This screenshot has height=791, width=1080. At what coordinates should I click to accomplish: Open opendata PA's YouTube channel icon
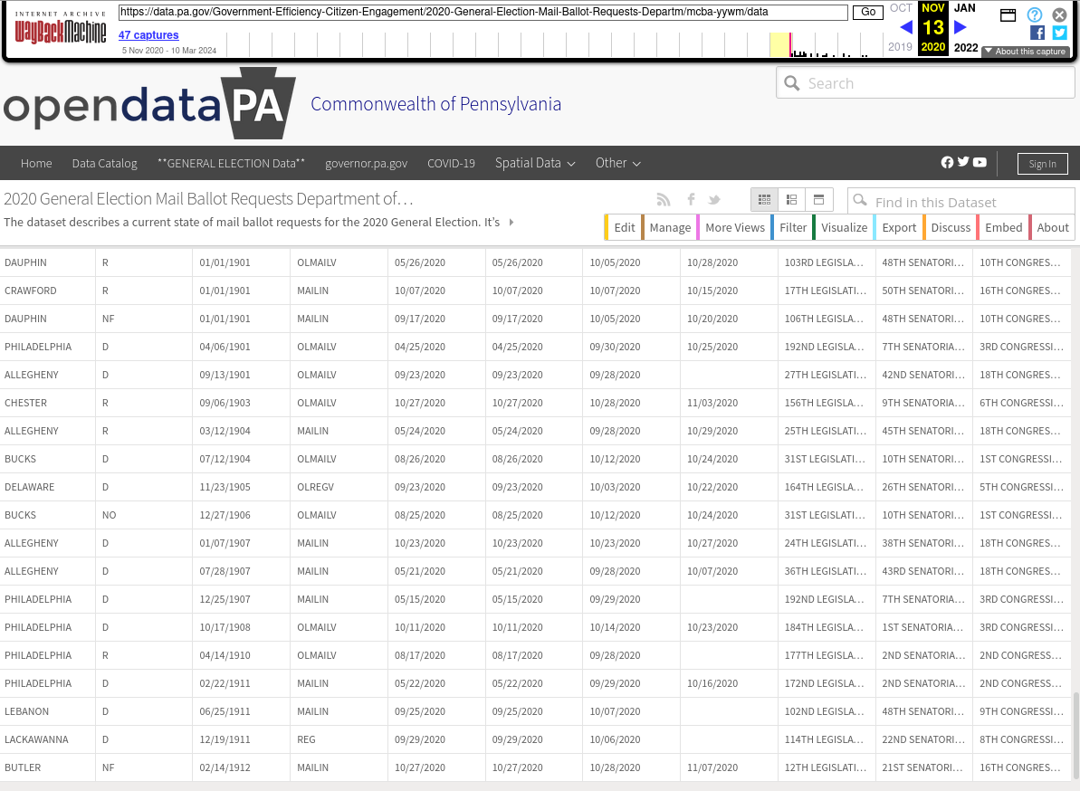pyautogui.click(x=980, y=163)
